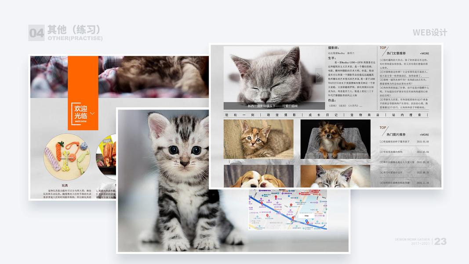
Task: Click the 作品: heading
Action: pos(332,100)
